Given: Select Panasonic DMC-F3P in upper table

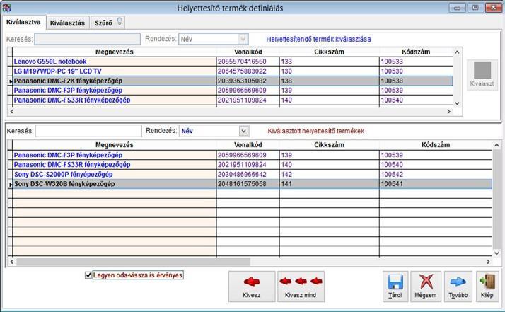Looking at the screenshot, I should point(231,91).
